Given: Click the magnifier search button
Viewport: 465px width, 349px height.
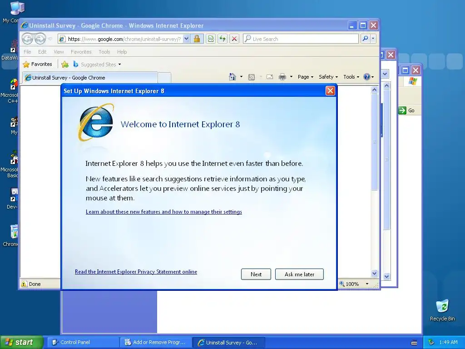Looking at the screenshot, I should (366, 39).
